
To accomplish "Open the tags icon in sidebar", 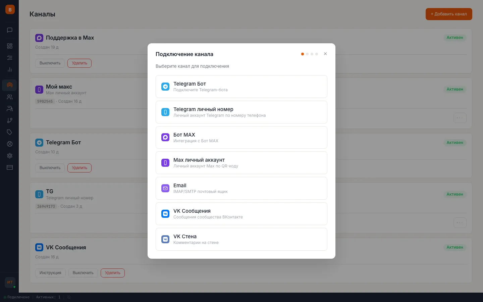I will [10, 132].
